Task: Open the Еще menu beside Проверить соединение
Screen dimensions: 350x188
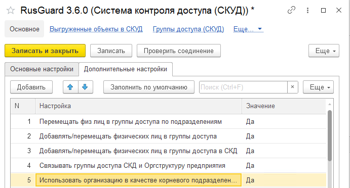Action: pos(324,51)
